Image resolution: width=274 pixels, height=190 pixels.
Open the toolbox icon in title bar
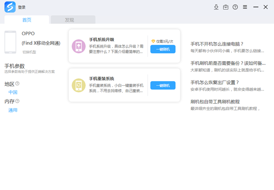[x=226, y=7]
